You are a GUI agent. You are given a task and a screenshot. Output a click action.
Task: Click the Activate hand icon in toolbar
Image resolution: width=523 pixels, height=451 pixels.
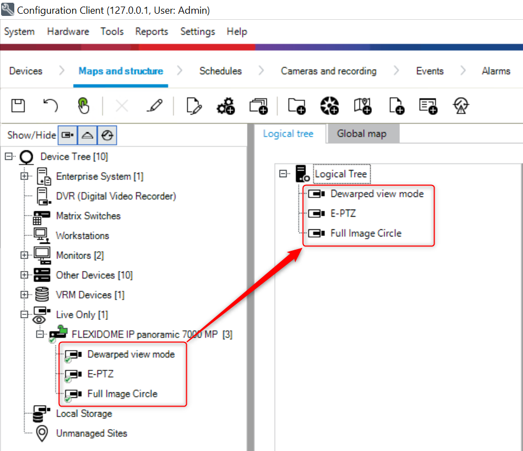pos(83,106)
